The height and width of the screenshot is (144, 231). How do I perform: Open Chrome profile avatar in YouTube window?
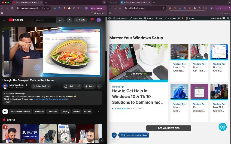click(x=86, y=8)
